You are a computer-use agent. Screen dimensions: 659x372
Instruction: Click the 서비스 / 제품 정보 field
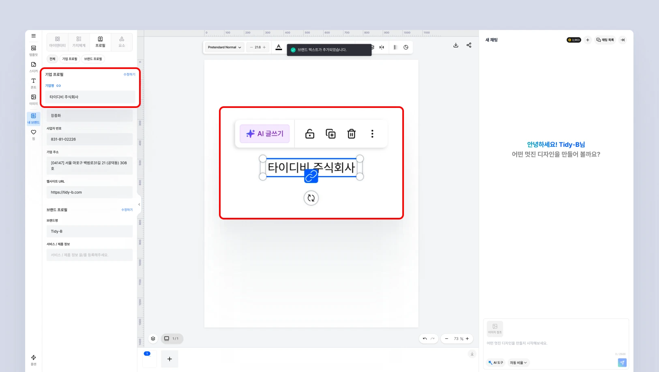click(x=90, y=255)
